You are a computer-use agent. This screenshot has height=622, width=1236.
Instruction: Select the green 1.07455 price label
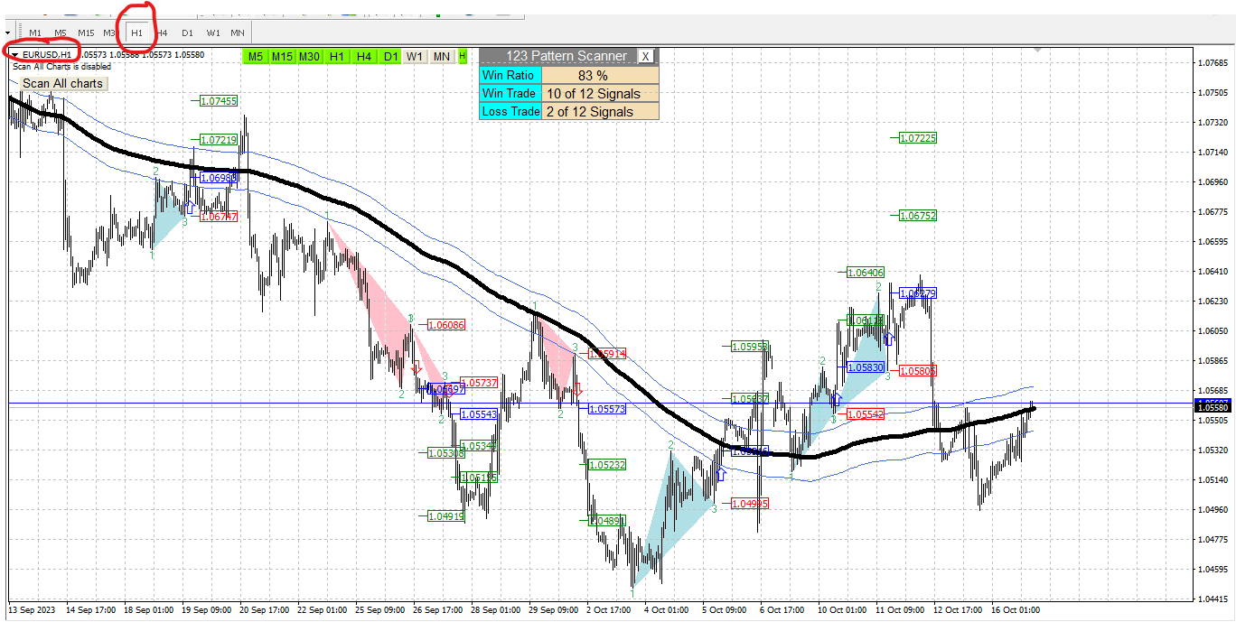pyautogui.click(x=219, y=101)
